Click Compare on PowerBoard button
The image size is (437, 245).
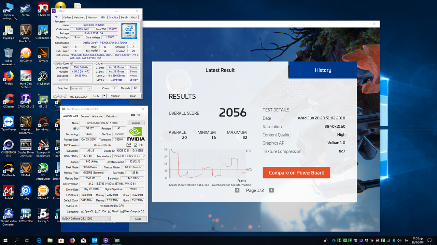click(296, 173)
